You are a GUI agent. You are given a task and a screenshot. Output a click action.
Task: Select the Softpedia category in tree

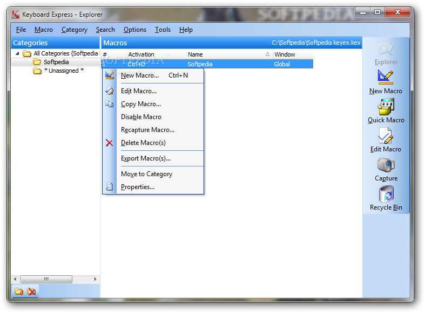coord(56,62)
